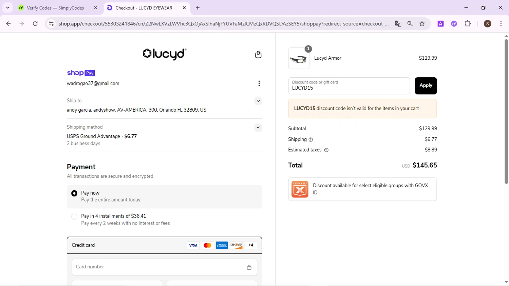Image resolution: width=509 pixels, height=286 pixels.
Task: Click the Lucyd Armor product name
Action: (x=327, y=58)
